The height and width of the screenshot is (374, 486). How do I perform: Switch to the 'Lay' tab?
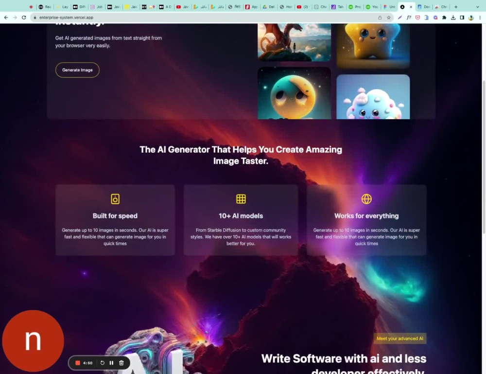(x=62, y=7)
